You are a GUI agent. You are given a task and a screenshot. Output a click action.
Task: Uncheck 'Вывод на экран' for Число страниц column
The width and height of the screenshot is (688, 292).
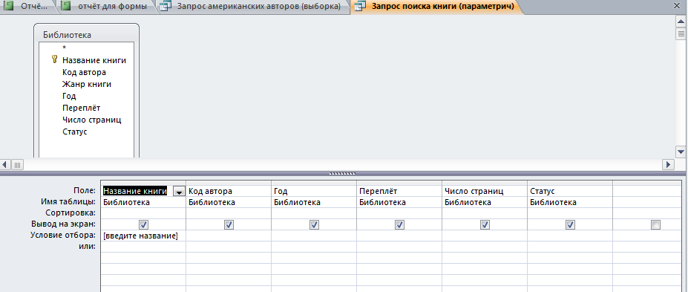tap(485, 225)
